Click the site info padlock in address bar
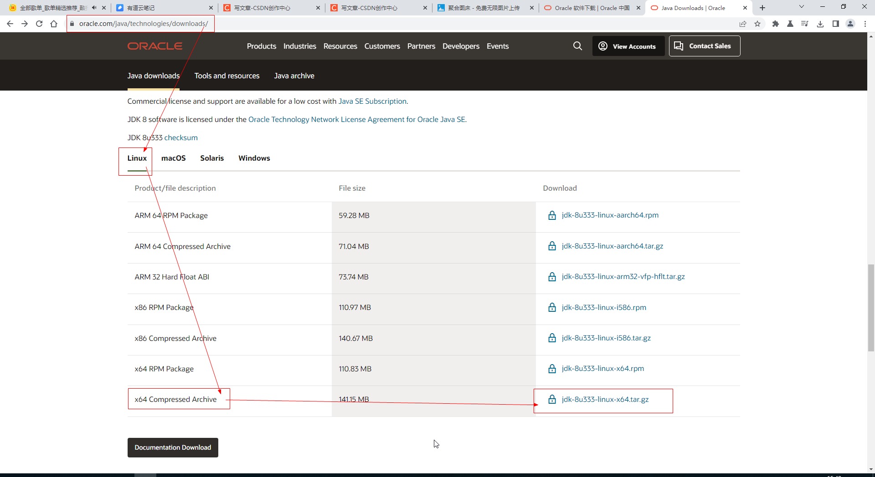This screenshot has height=477, width=875. point(72,24)
